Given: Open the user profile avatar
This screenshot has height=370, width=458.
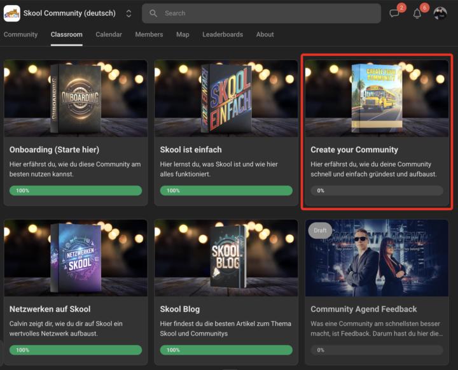Looking at the screenshot, I should click(440, 13).
